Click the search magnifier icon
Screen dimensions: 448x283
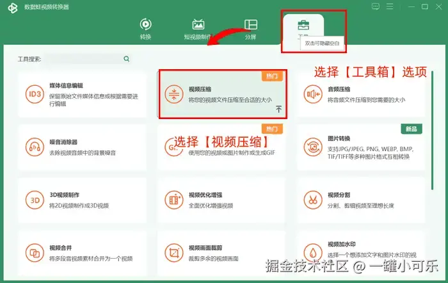click(126, 59)
